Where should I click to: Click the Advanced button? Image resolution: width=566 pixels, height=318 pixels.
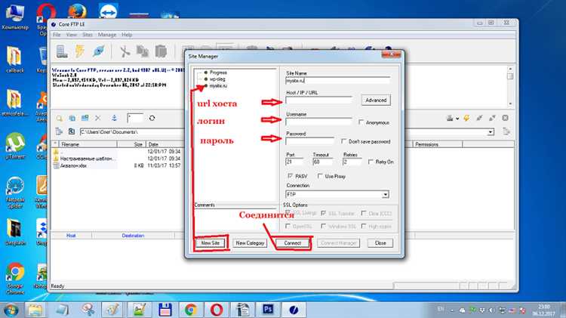pos(376,100)
